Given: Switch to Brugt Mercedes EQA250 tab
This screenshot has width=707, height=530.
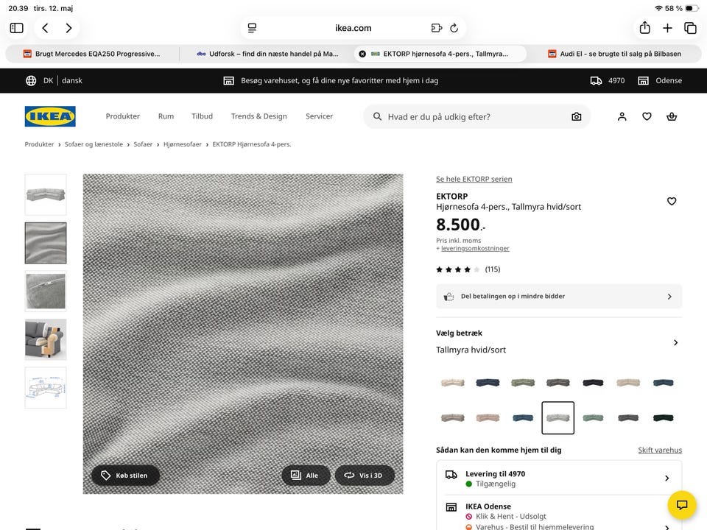Looking at the screenshot, I should click(x=92, y=54).
